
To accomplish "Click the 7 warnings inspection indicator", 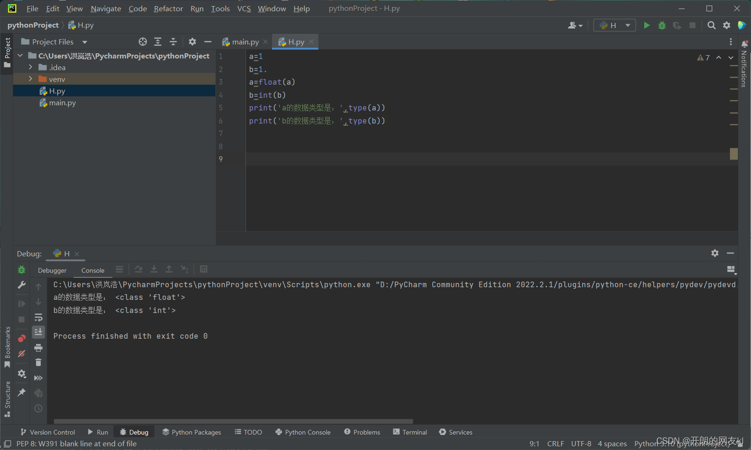I will click(x=703, y=58).
